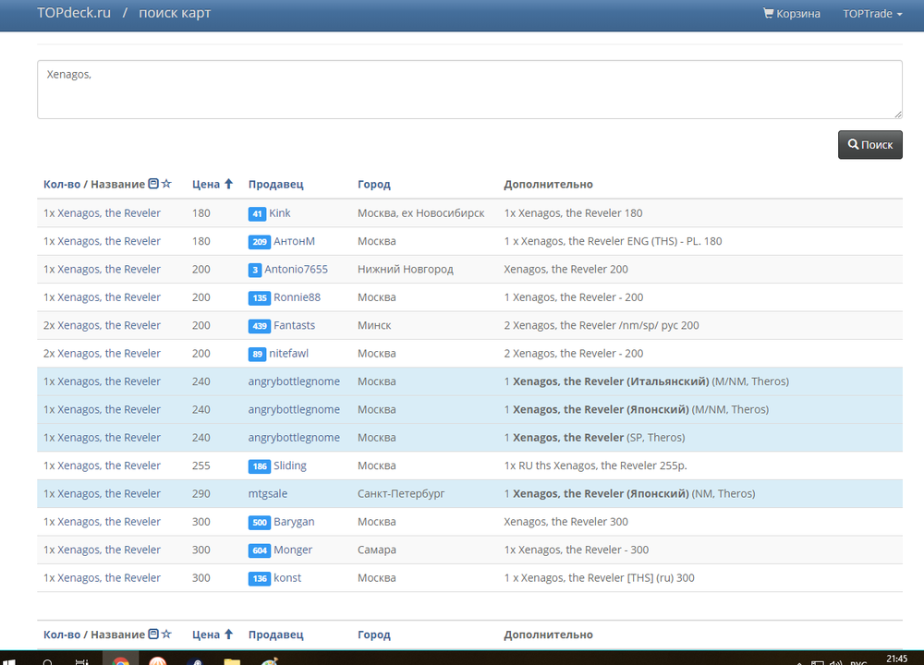Viewport: 924px width, 665px height.
Task: Switch to Chrome in the taskbar
Action: click(120, 661)
